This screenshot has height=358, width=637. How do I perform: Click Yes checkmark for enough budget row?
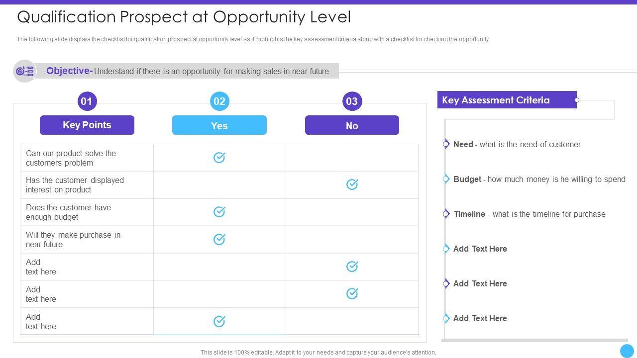pos(219,212)
